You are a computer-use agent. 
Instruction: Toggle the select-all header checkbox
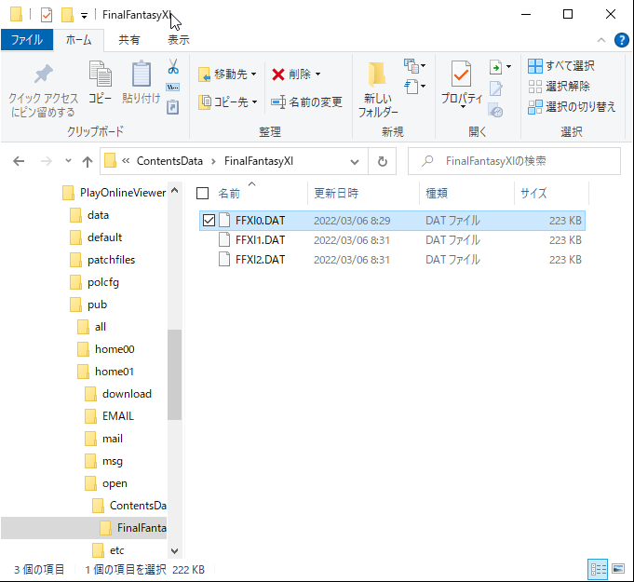point(202,194)
